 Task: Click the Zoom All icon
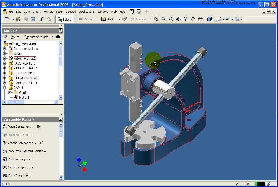coord(157,19)
